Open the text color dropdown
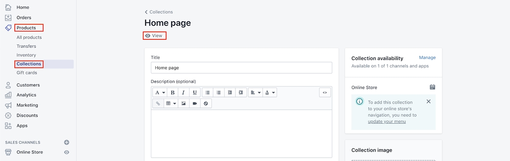 [269, 92]
